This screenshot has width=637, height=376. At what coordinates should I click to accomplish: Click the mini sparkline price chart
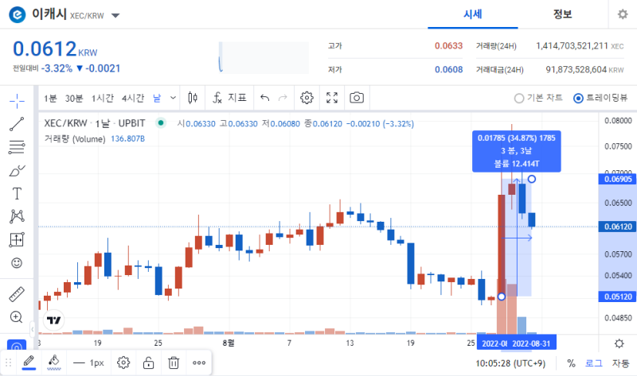[x=264, y=57]
